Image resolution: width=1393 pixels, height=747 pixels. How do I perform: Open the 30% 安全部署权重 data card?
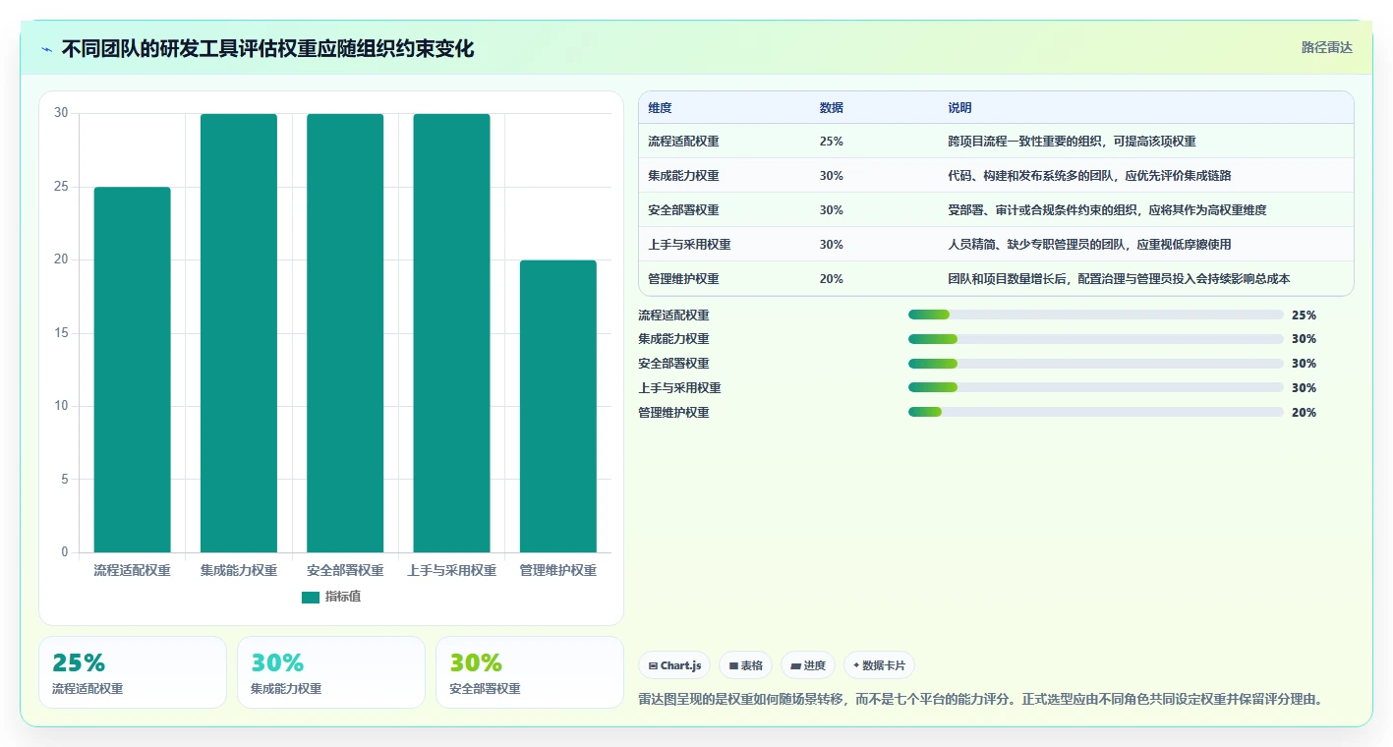(x=530, y=672)
